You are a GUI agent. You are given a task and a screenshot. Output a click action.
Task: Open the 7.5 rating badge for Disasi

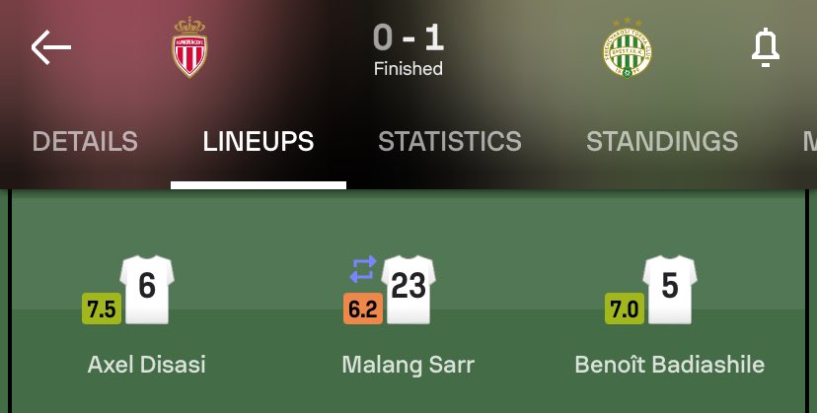(102, 309)
